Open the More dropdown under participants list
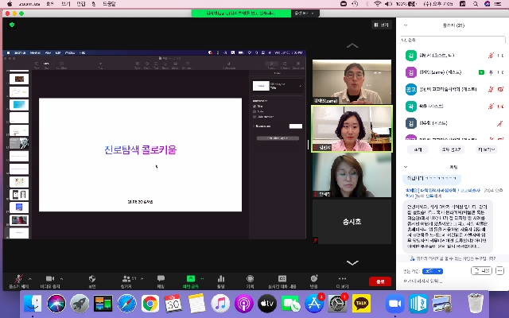The width and height of the screenshot is (509, 318). pyautogui.click(x=485, y=149)
